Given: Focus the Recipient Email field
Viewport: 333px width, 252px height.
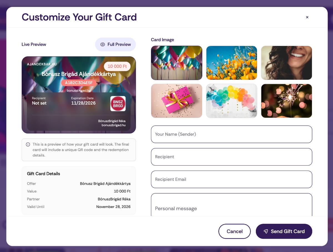Looking at the screenshot, I should click(x=231, y=179).
